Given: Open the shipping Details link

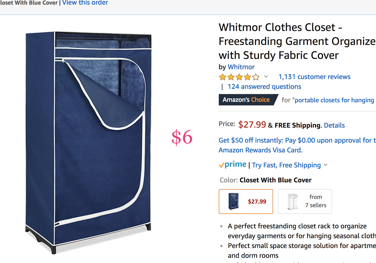Looking at the screenshot, I should [334, 125].
